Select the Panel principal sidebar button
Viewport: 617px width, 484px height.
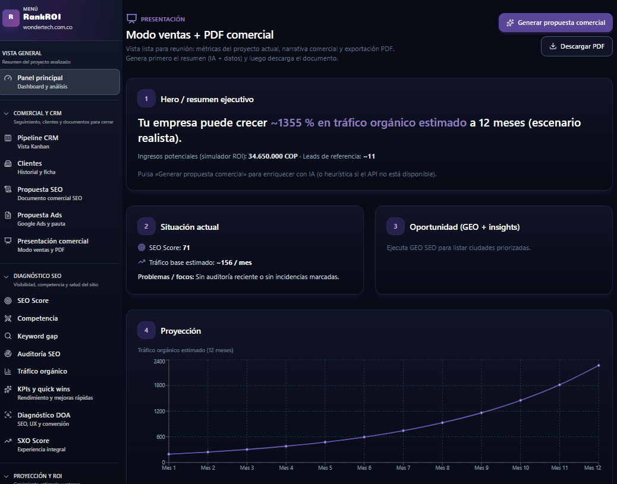point(60,82)
